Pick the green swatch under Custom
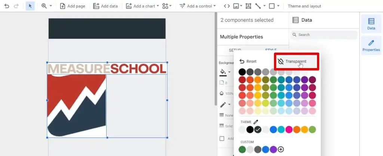Image resolution: width=383 pixels, height=156 pixels. [242, 149]
